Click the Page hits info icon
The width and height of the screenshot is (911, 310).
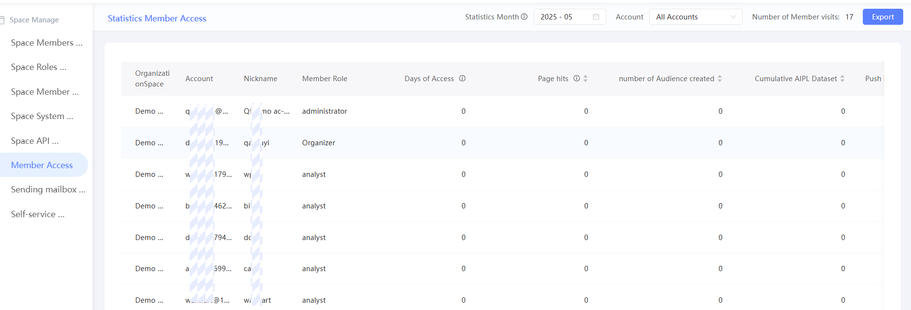pos(577,79)
